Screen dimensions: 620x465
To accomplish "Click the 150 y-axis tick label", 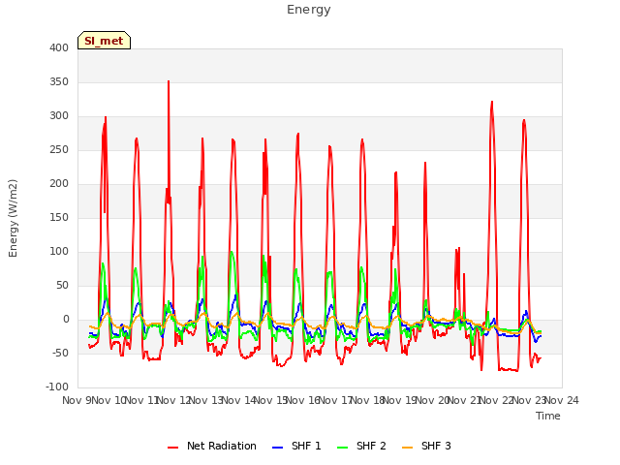I will (x=59, y=218).
